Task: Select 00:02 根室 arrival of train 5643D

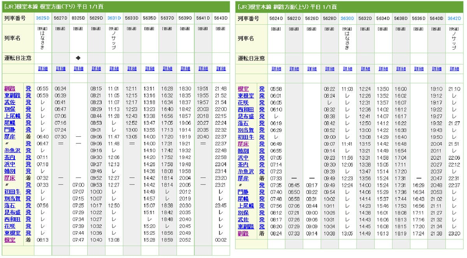Action: point(221,240)
